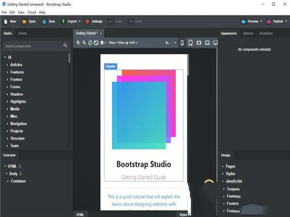Click the lock icon next to Body
This screenshot has width=290, height=217.
point(20,174)
